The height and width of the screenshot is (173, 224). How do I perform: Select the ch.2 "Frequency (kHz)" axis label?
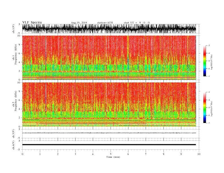pos(16,101)
